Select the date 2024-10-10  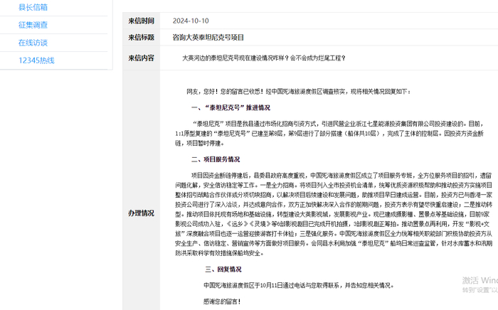[191, 21]
